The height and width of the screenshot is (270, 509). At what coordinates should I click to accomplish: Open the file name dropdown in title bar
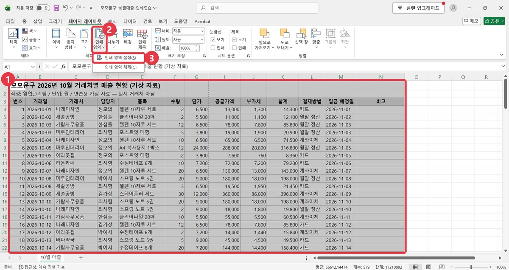pos(154,8)
